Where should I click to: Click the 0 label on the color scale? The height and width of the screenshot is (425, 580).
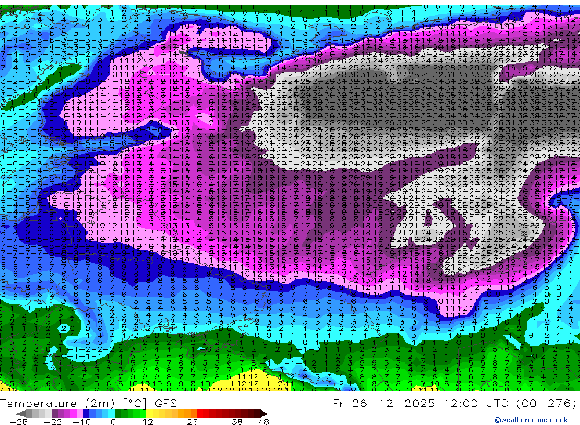point(113,422)
